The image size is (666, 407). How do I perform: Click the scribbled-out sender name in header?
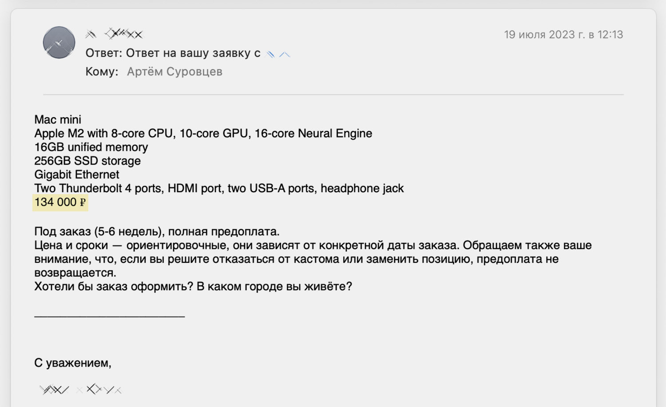115,34
